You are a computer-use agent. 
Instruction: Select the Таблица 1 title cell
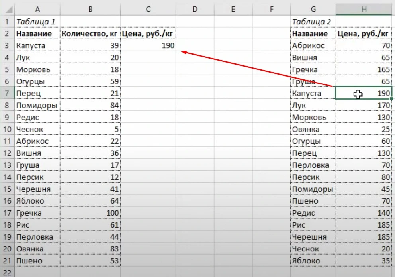[37, 22]
